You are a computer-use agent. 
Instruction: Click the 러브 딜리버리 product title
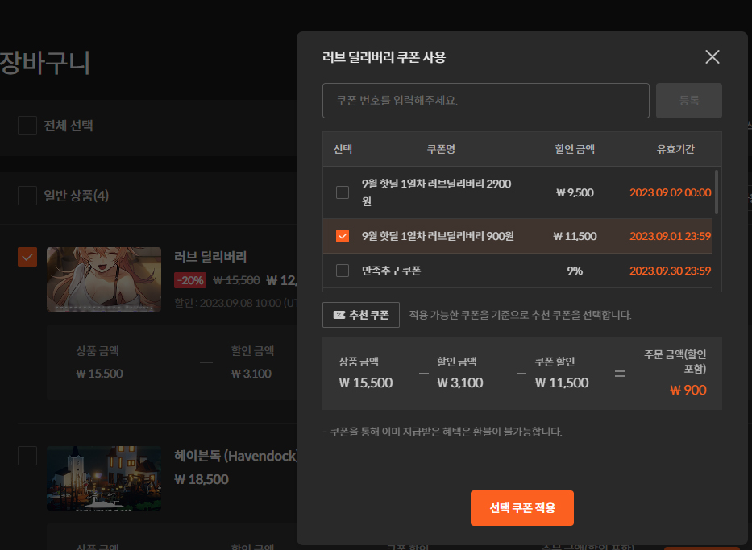(x=210, y=257)
